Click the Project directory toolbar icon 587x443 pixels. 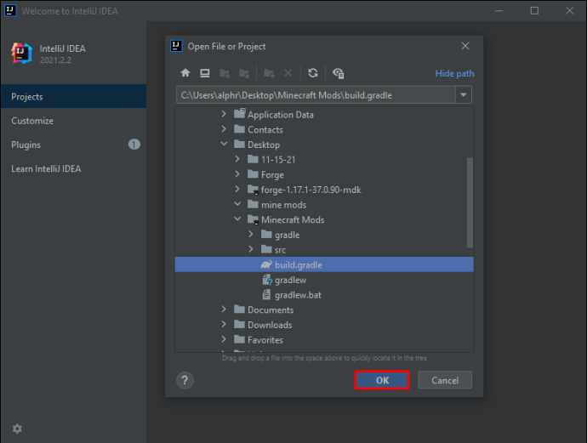225,73
